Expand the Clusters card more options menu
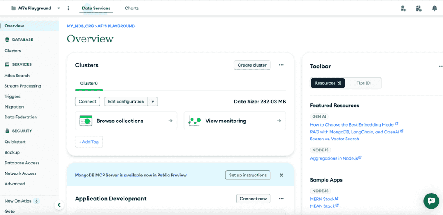Screen dimensions: 443x215 click(281, 65)
